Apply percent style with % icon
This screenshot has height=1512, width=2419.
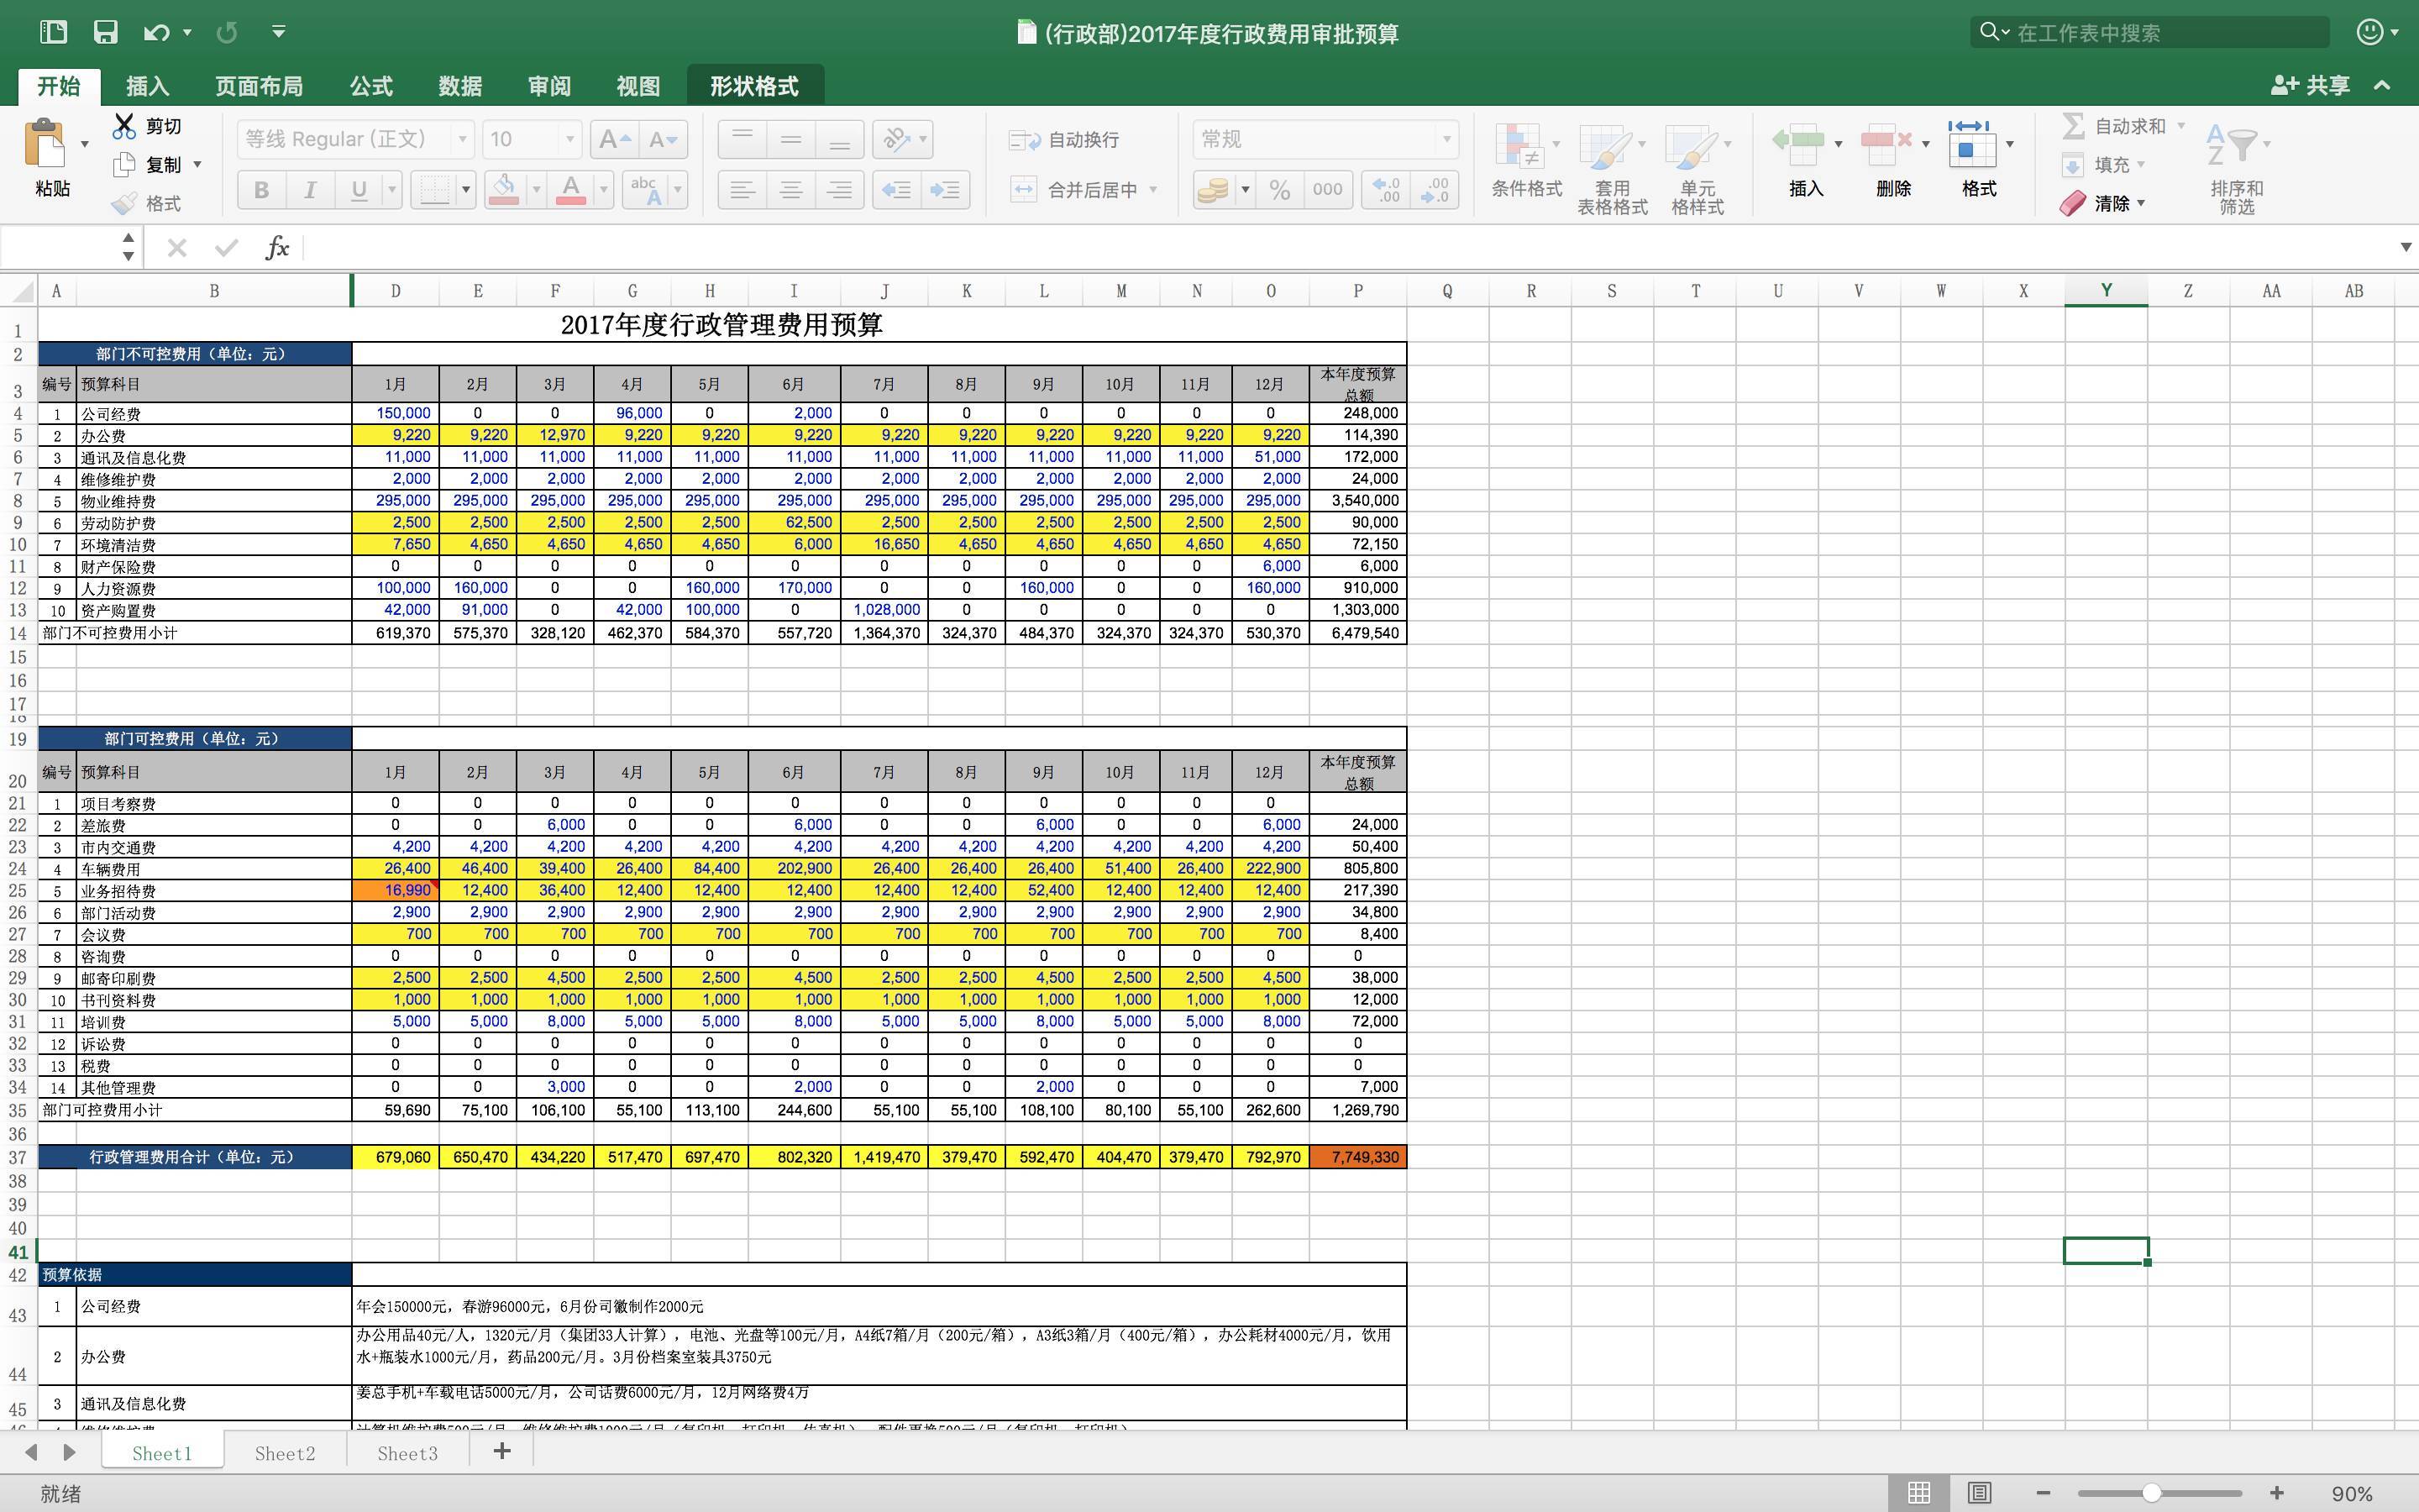coord(1279,189)
